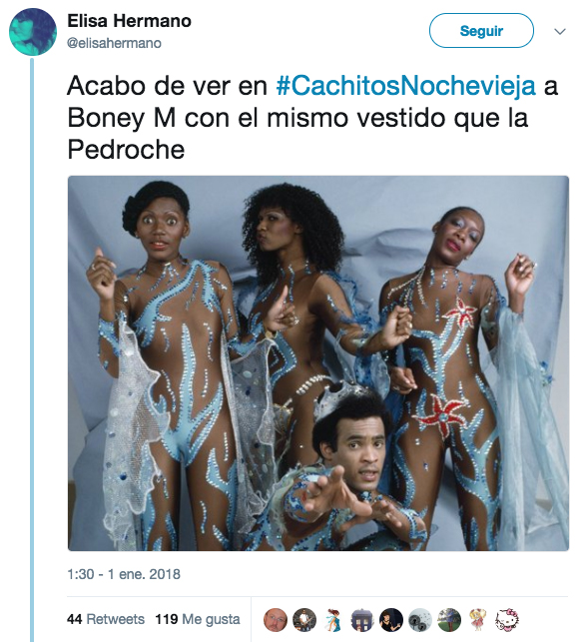Open the 1:30 - 1 ene. 2018 timestamp
Image resolution: width=586 pixels, height=642 pixels.
pos(124,574)
